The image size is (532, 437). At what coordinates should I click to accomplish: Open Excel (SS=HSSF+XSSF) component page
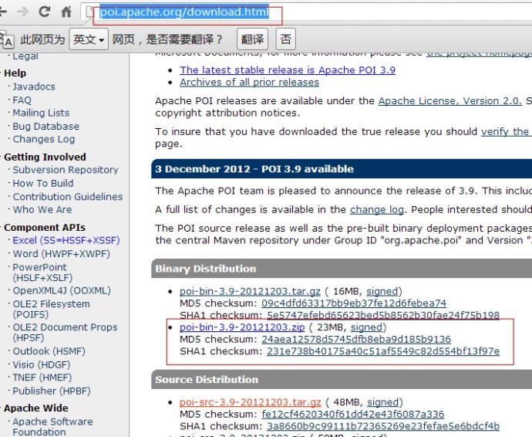tap(66, 241)
